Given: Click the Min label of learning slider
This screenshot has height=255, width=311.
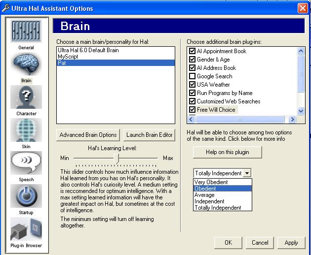Looking at the screenshot, I should point(65,158).
